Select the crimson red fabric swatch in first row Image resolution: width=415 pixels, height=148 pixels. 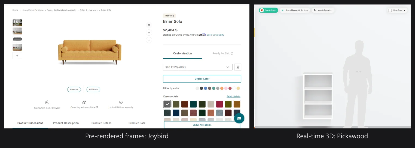pos(219,104)
